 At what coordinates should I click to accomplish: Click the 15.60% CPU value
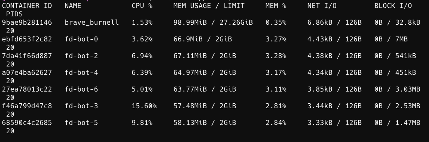[144, 106]
